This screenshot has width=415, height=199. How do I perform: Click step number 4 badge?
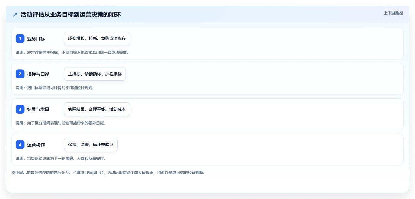[x=20, y=145]
